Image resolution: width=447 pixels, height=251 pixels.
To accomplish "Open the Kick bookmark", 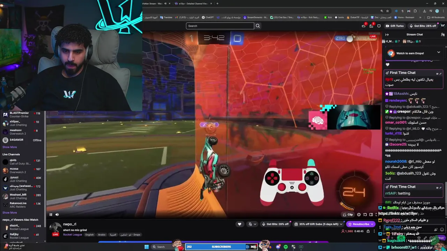I will click(x=328, y=17).
